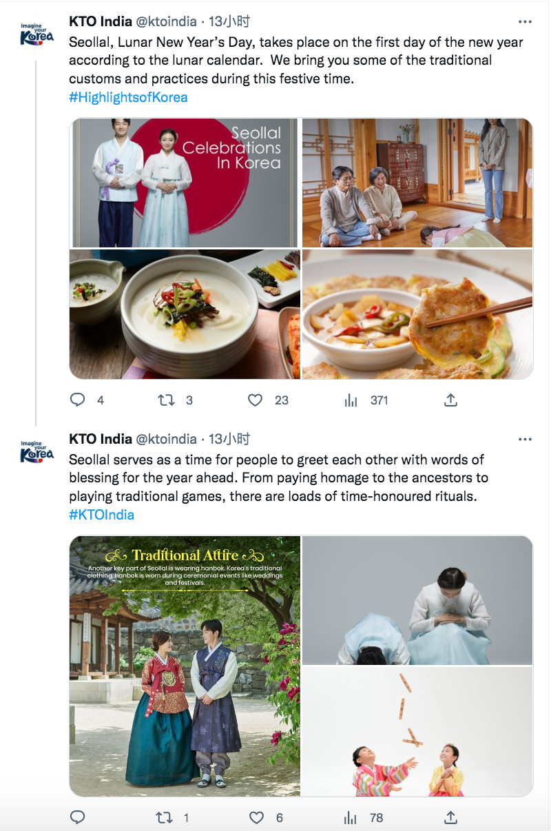This screenshot has height=831, width=551.
Task: Like the tweet with 6 likes
Action: click(256, 817)
